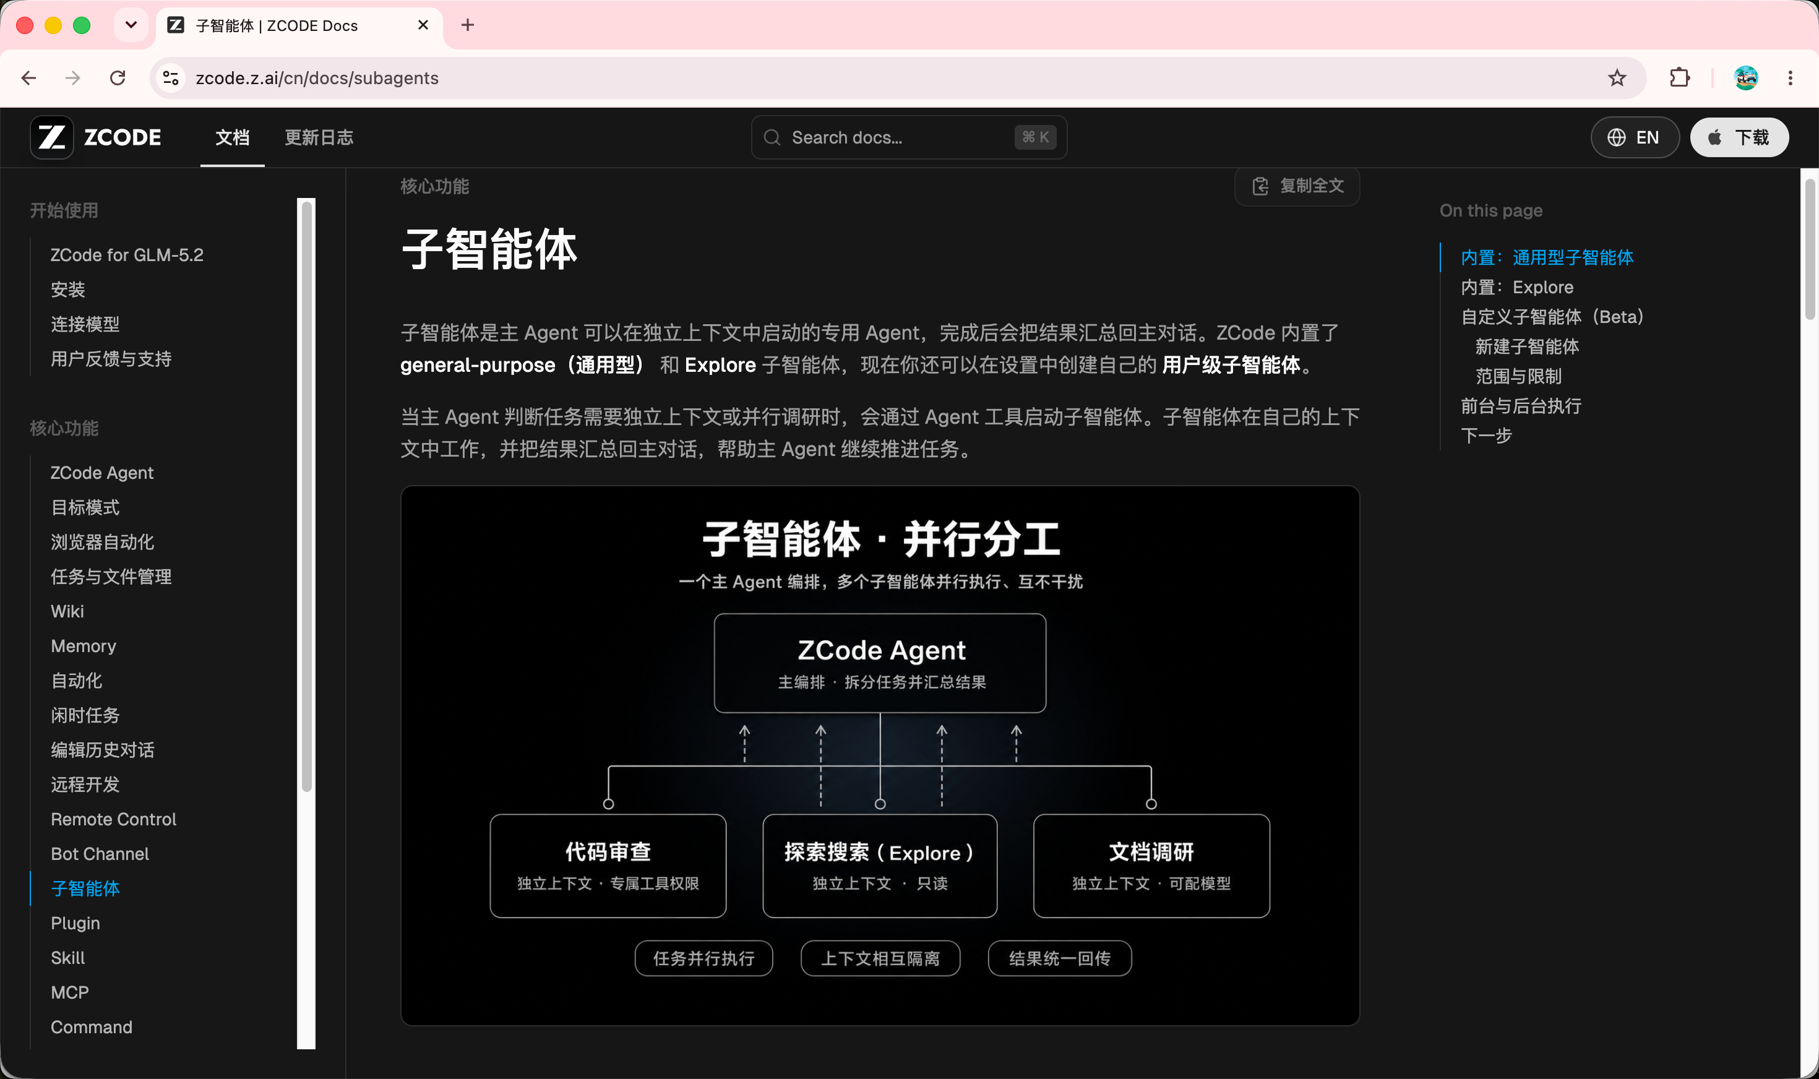Open a new browser tab
The image size is (1819, 1079).
tap(468, 25)
